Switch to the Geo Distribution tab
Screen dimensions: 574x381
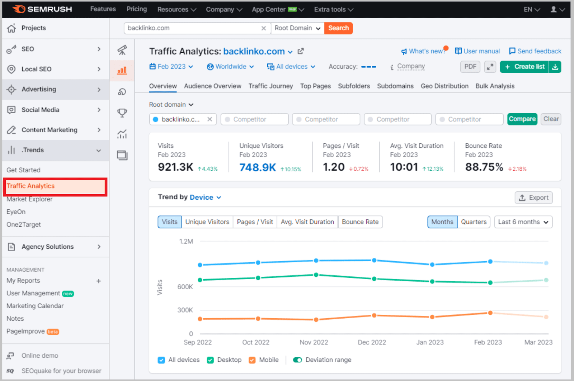(444, 86)
